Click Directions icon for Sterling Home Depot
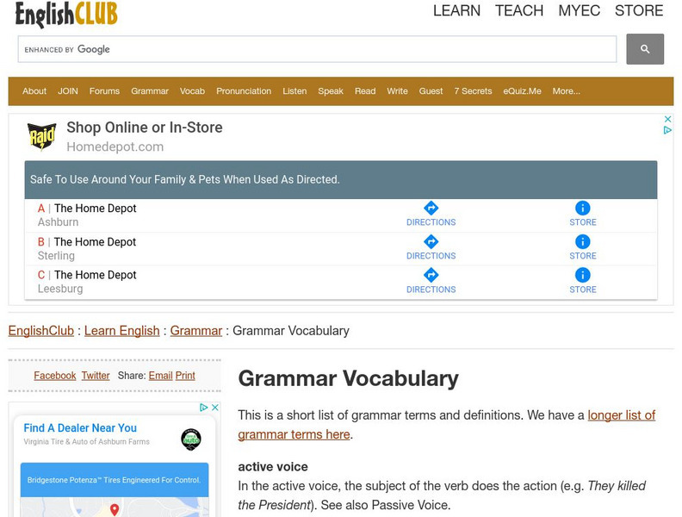The width and height of the screenshot is (682, 517). coord(431,241)
